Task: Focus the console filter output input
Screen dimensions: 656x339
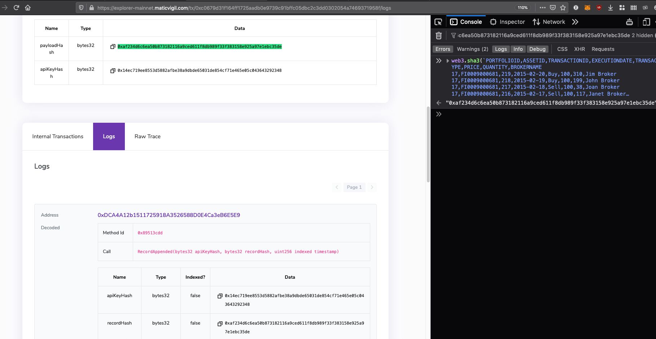Action: 544,35
